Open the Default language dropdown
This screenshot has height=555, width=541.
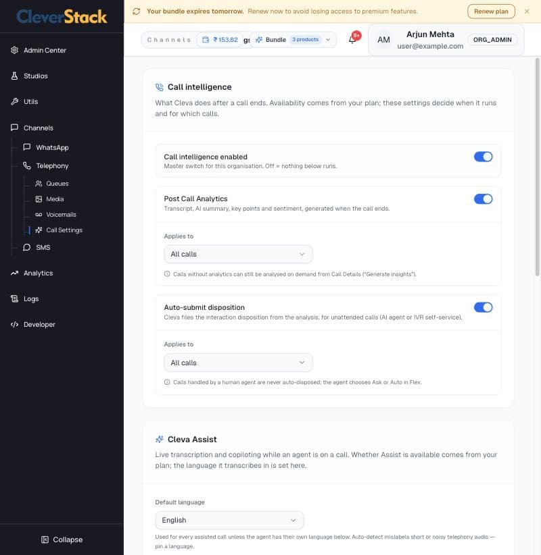(x=229, y=520)
